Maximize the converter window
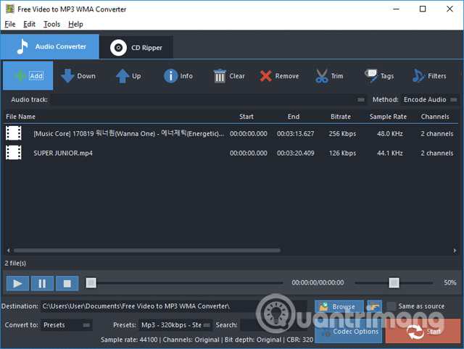The image size is (464, 349). tap(423, 9)
